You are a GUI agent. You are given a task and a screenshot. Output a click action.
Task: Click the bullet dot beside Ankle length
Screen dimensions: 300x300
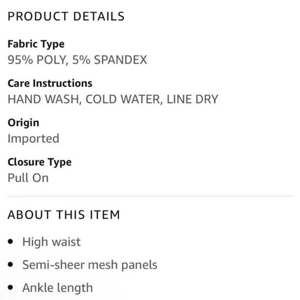(10, 288)
